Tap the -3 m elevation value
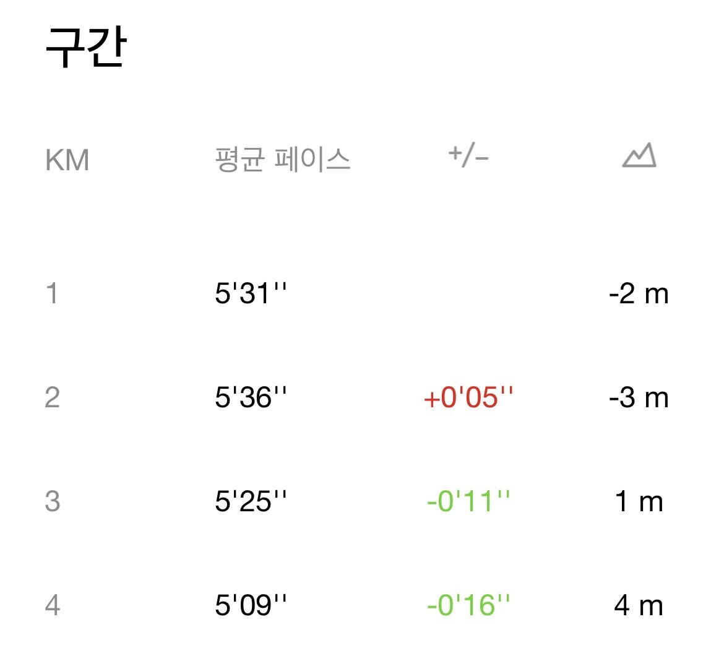 click(x=639, y=397)
